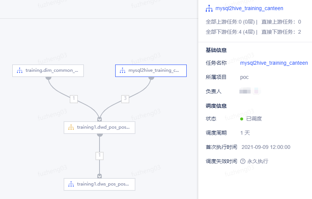Click the 基础信息 section heading
Screen dimensions: 312x199
216,50
